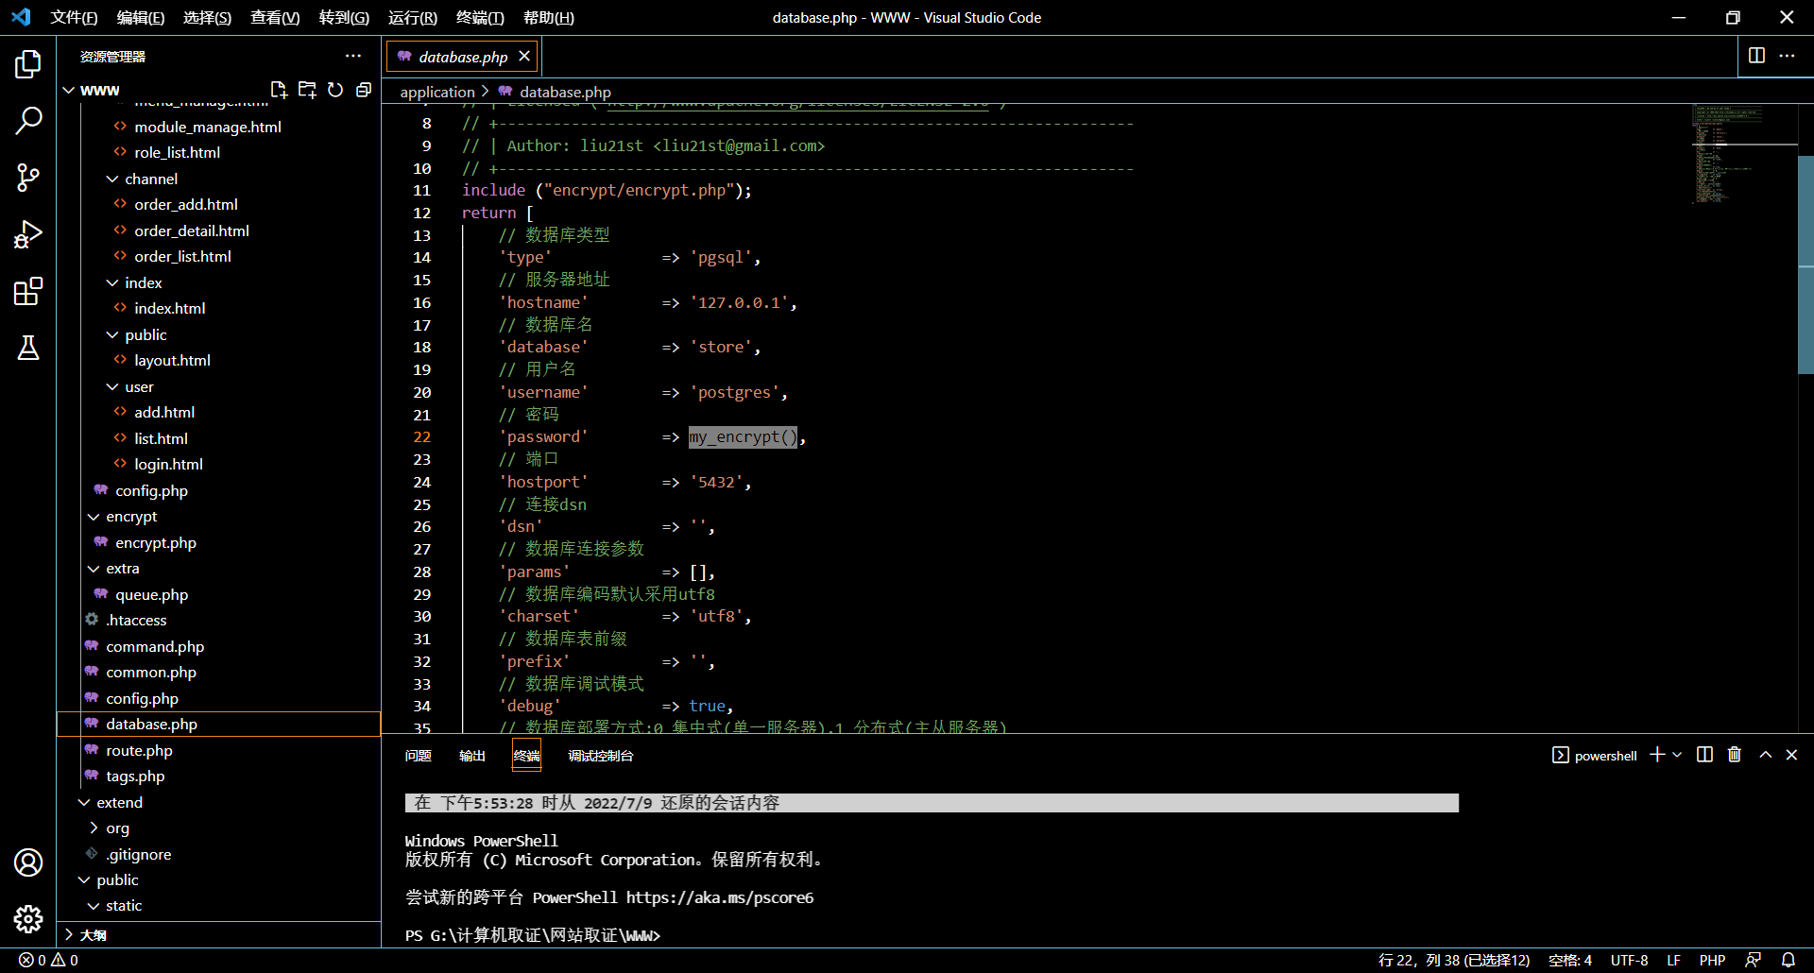Click the feedback icon in status bar
Screen dimensions: 1814x973
(1753, 960)
